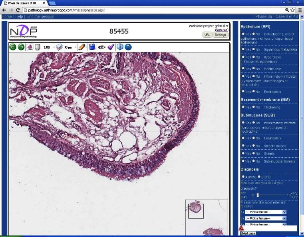Open the Settings button
The image size is (304, 237).
(220, 35)
